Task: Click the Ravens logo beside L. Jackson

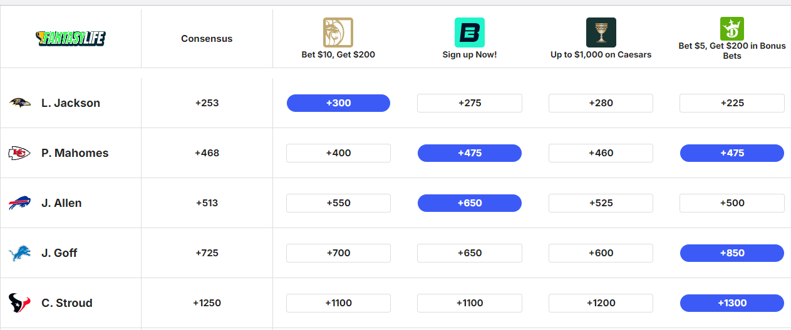Action: pyautogui.click(x=20, y=102)
